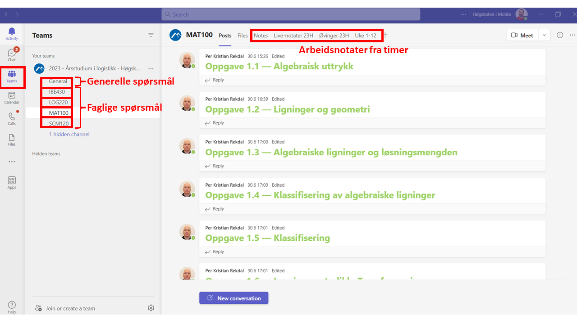The width and height of the screenshot is (577, 324).
Task: Reply to Oppgave 1.3 post
Action: point(215,166)
